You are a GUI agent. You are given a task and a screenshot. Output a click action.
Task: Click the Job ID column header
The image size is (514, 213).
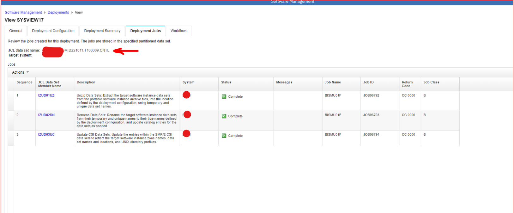click(x=368, y=82)
